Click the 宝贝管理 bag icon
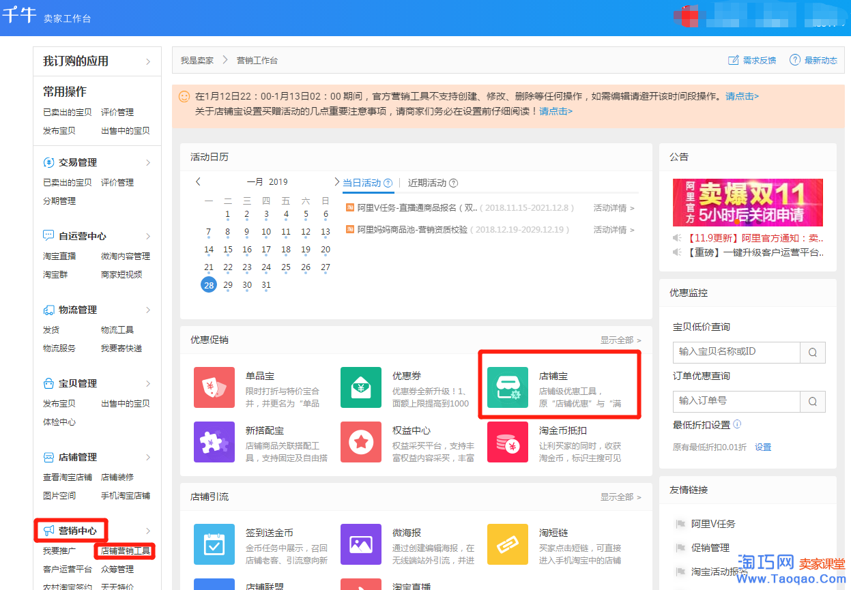This screenshot has width=851, height=590. [48, 383]
